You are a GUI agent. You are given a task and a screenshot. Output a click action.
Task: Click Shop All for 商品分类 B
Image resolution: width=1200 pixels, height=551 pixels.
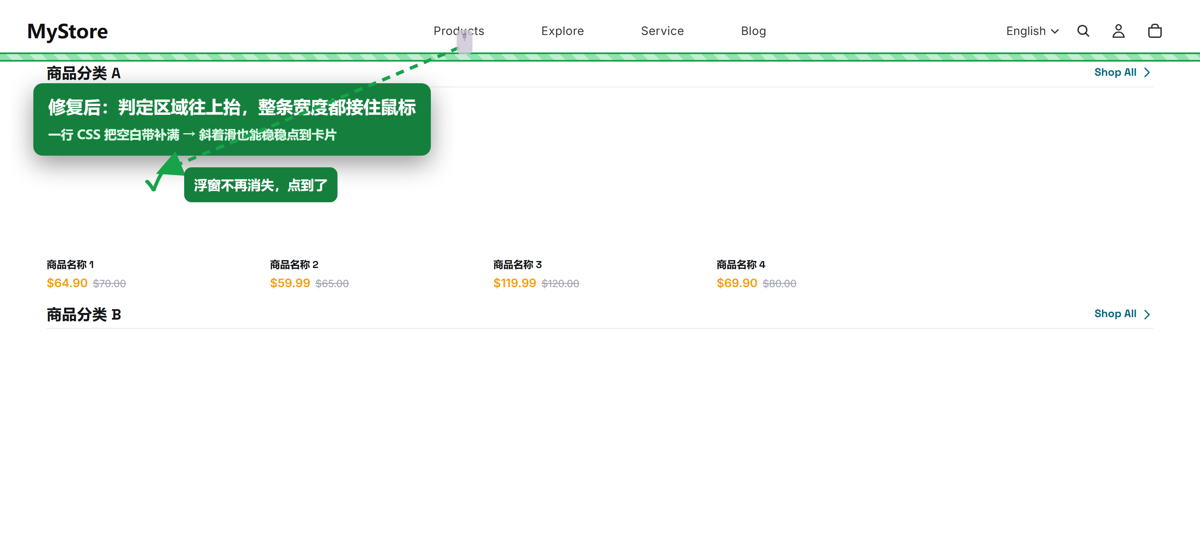click(x=1122, y=314)
